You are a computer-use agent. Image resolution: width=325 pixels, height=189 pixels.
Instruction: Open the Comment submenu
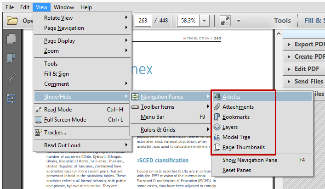click(82, 84)
